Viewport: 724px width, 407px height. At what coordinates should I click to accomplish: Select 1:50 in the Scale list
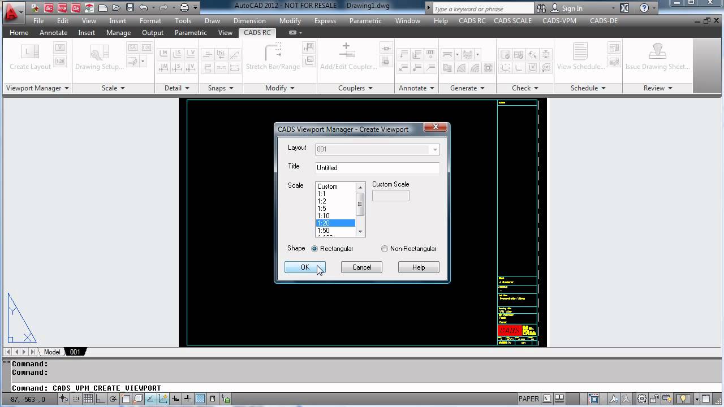335,231
